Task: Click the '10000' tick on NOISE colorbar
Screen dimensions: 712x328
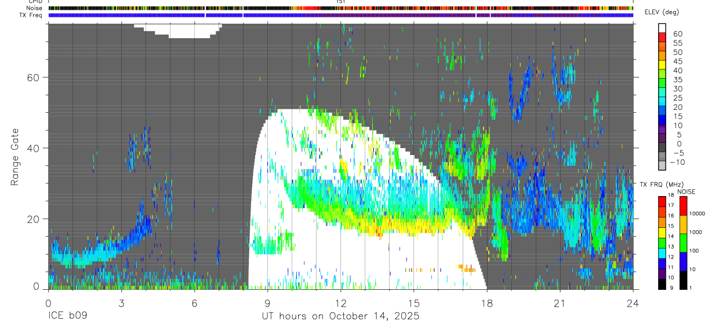Action: click(698, 215)
